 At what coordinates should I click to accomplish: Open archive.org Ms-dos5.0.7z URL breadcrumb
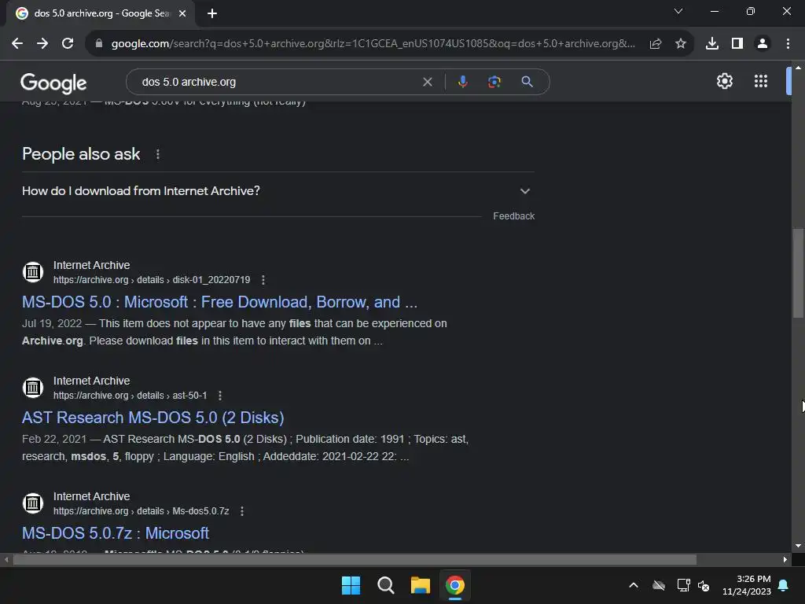pyautogui.click(x=142, y=511)
